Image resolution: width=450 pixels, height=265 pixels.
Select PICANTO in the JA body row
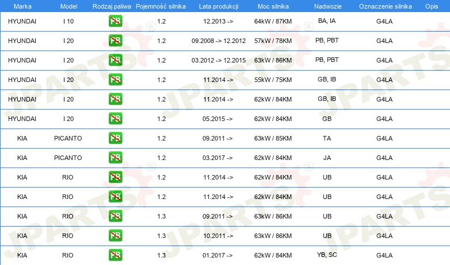(x=68, y=158)
